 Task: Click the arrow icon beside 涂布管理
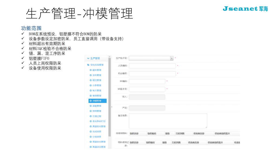91,75
